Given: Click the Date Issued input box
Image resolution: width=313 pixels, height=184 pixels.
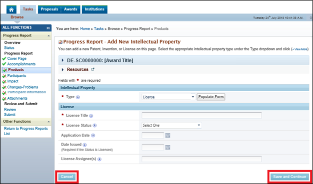Looking at the screenshot, I should [x=152, y=148].
